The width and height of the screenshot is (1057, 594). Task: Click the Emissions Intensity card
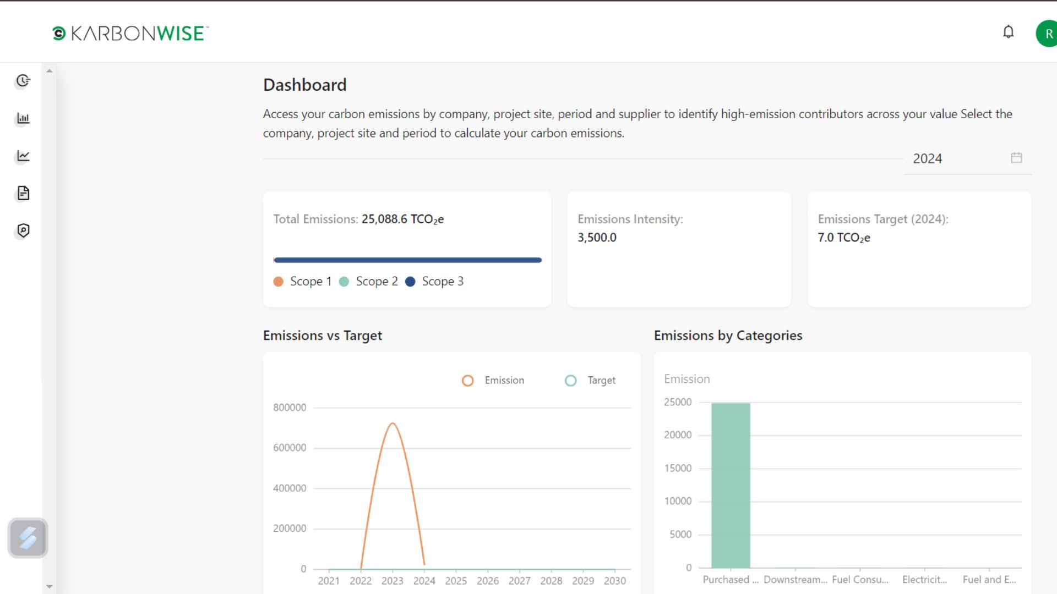tap(678, 249)
